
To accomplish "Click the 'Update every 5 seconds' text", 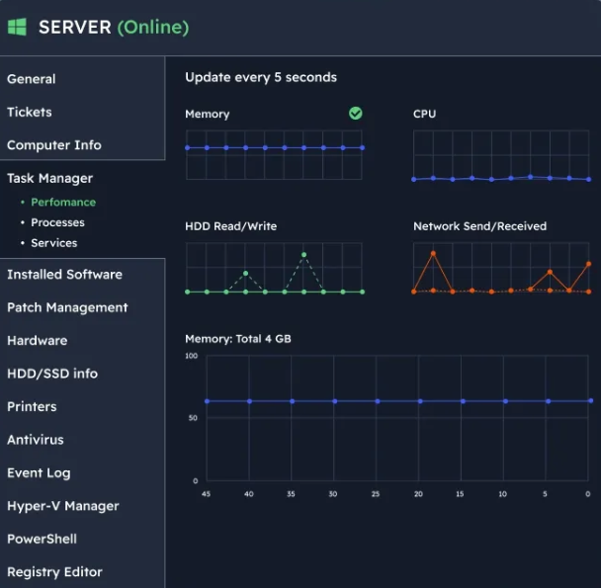I will [x=261, y=77].
